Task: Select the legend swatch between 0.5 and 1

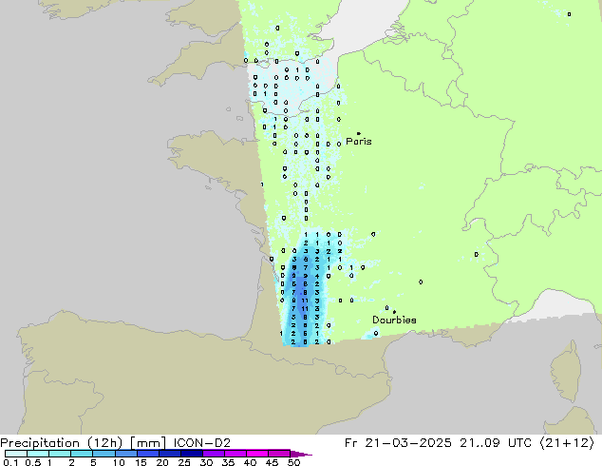Action: coord(38,454)
